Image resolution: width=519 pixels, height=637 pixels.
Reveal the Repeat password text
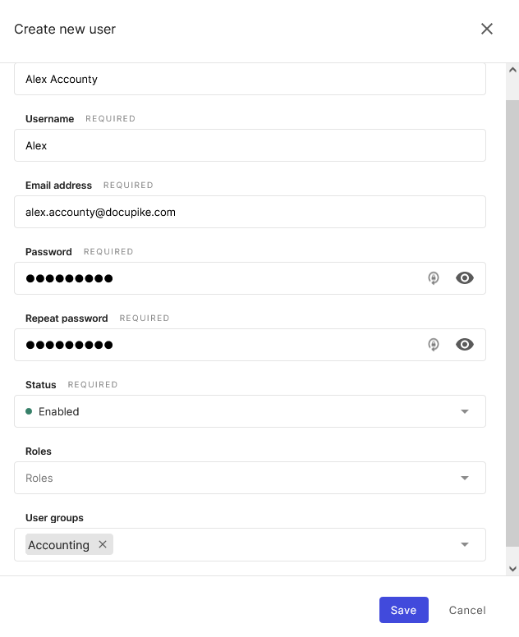tap(465, 345)
